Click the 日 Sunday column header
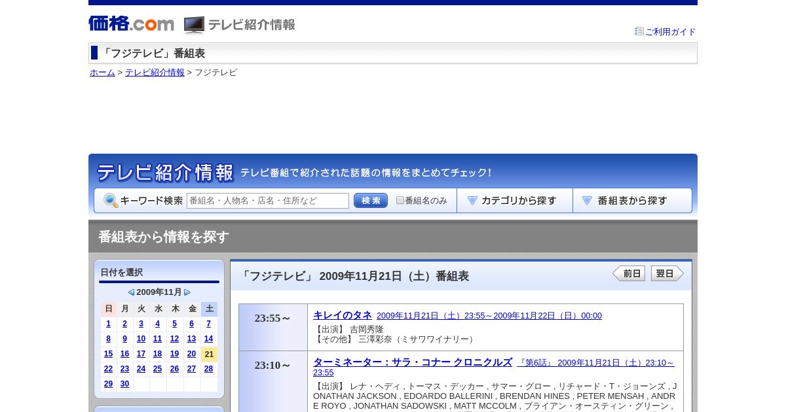Image resolution: width=786 pixels, height=412 pixels. click(x=109, y=309)
